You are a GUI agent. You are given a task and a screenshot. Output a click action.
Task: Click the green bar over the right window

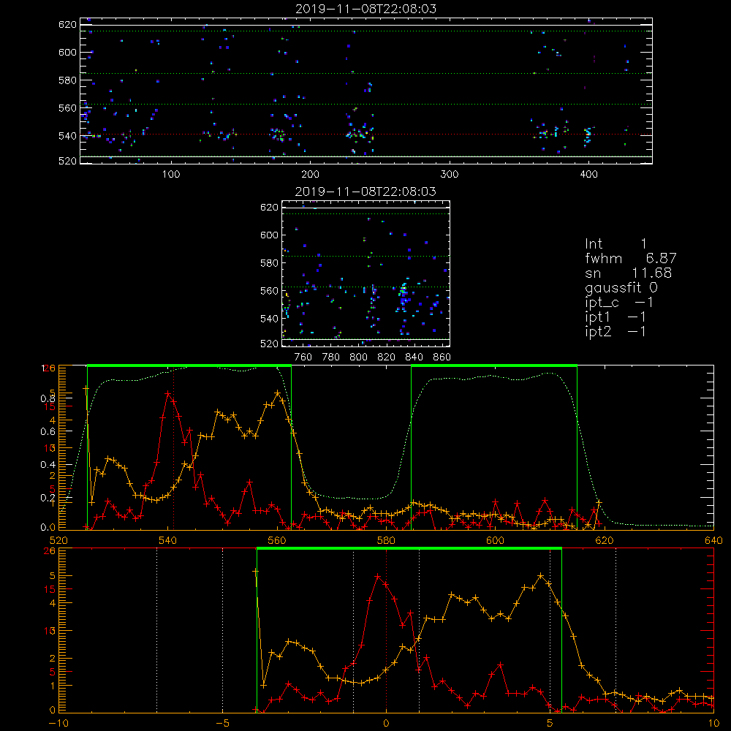click(494, 365)
